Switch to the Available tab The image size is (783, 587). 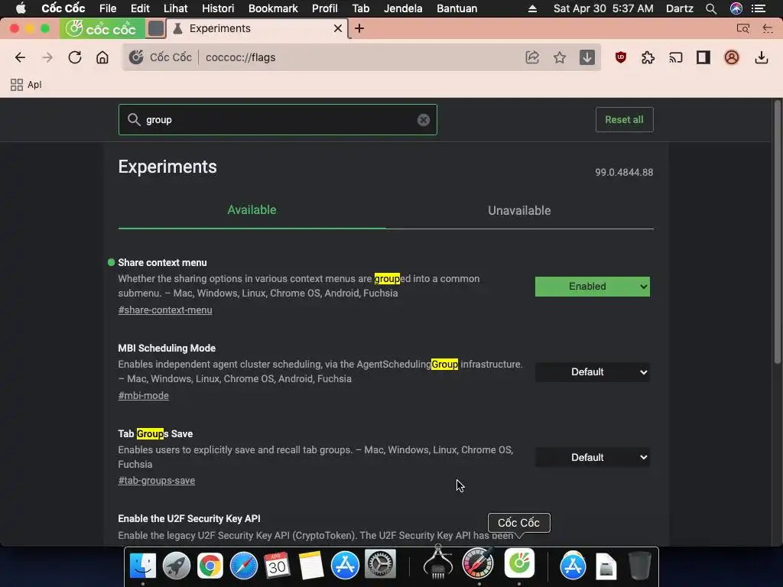coord(252,210)
